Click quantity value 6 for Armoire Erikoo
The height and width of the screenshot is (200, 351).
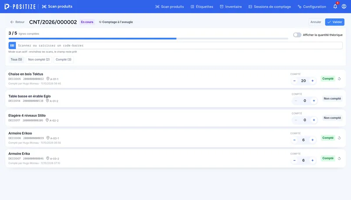(303, 140)
